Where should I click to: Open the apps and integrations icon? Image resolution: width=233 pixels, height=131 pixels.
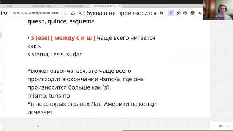click(x=162, y=13)
